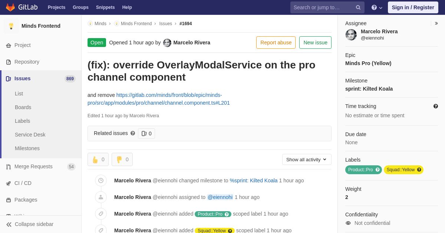
Task: Click 'No estimate or time spent' text
Action: point(375,115)
